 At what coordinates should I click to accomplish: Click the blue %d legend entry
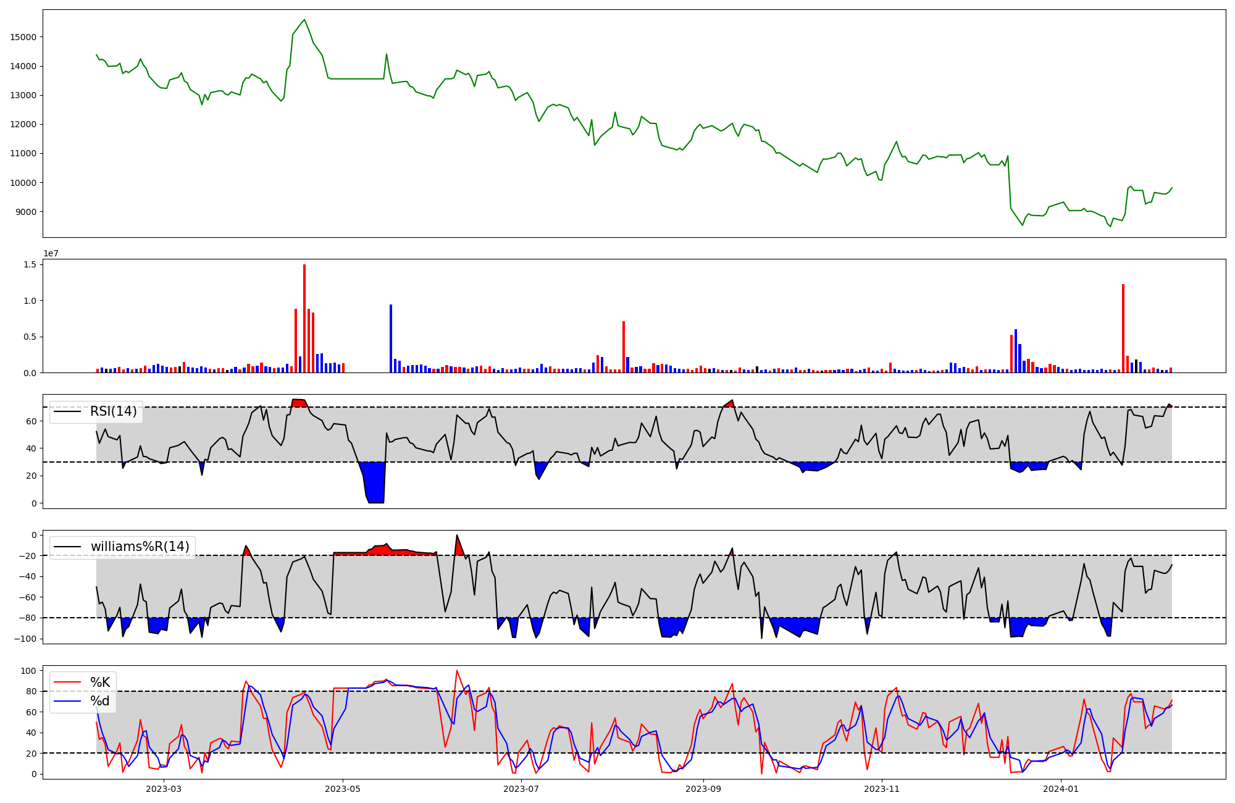point(99,701)
